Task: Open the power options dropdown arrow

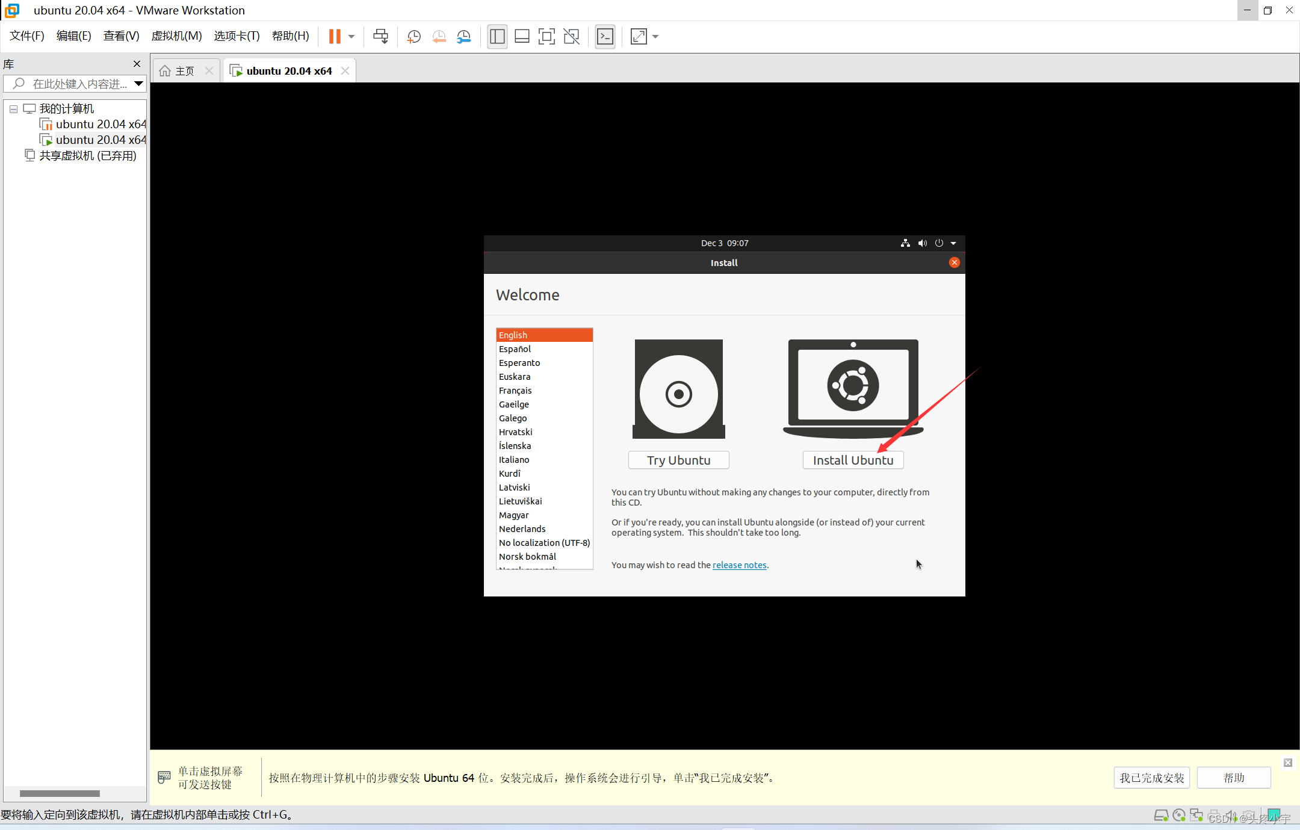Action: [351, 37]
